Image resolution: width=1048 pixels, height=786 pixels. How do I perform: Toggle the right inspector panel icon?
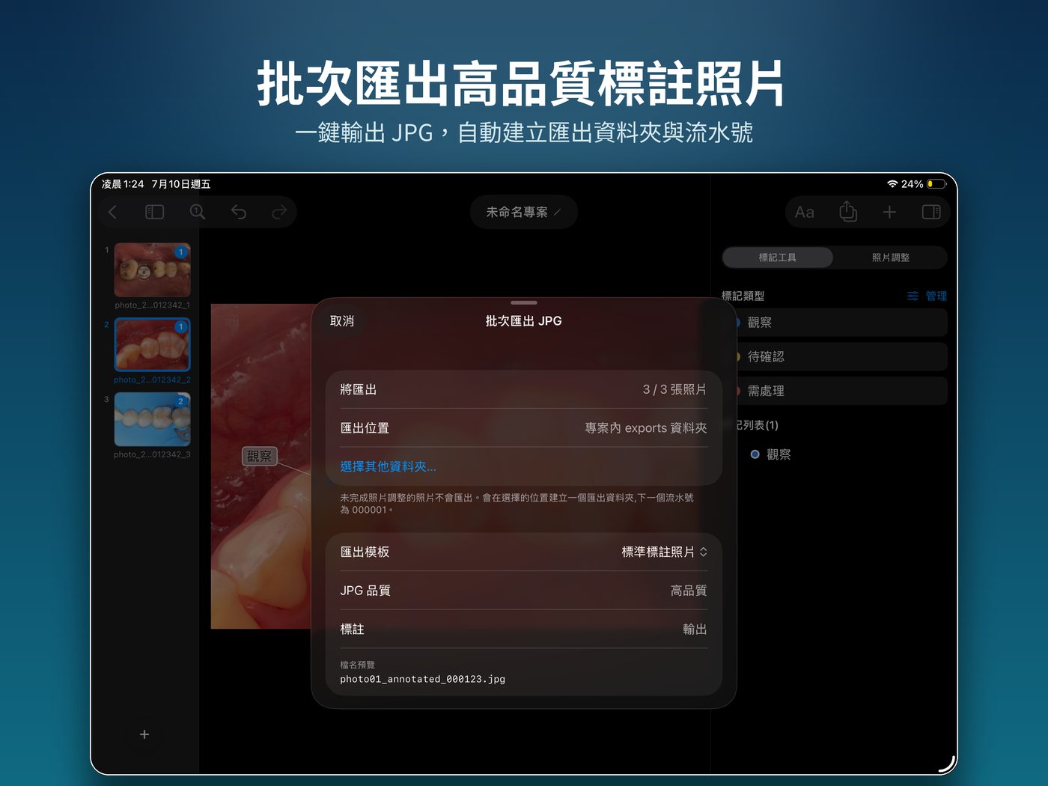(x=931, y=213)
